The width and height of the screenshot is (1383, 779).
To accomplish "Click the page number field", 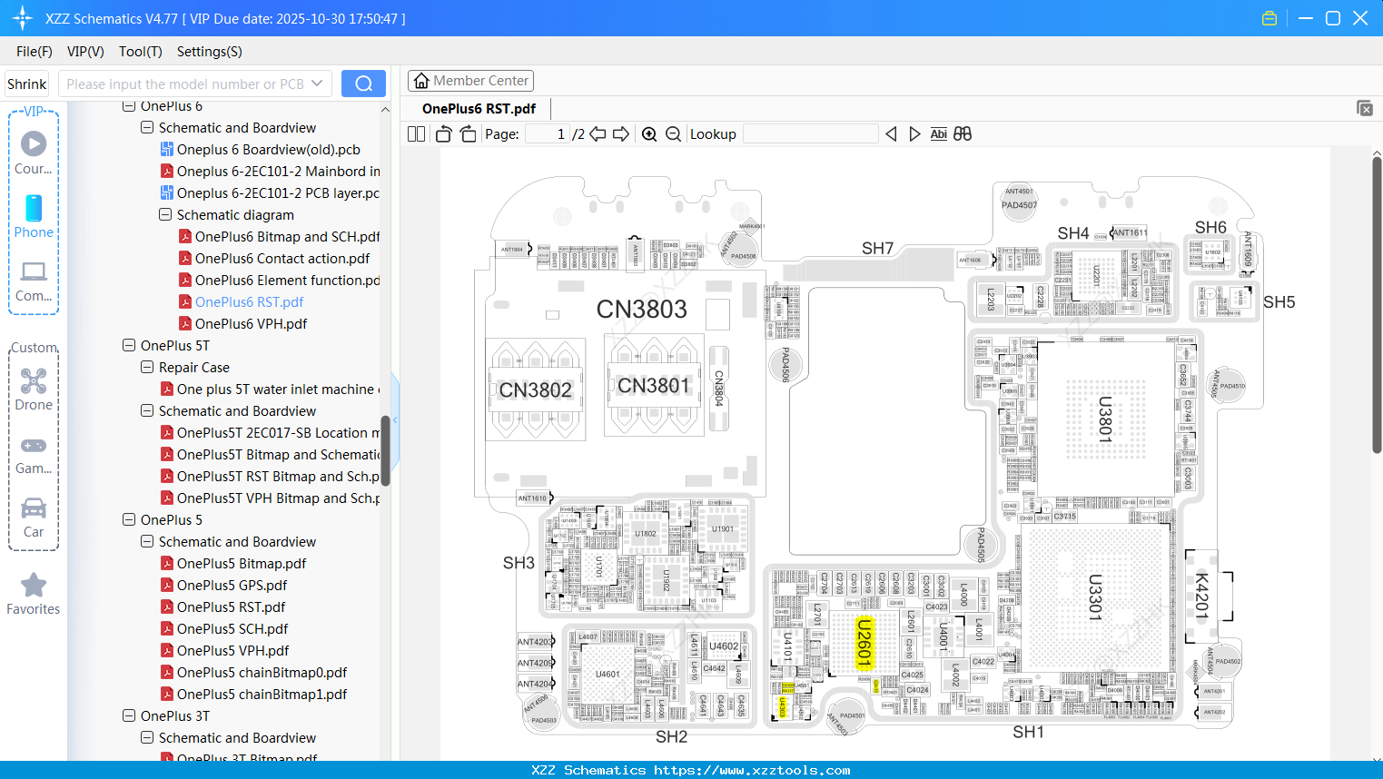I will tap(548, 134).
